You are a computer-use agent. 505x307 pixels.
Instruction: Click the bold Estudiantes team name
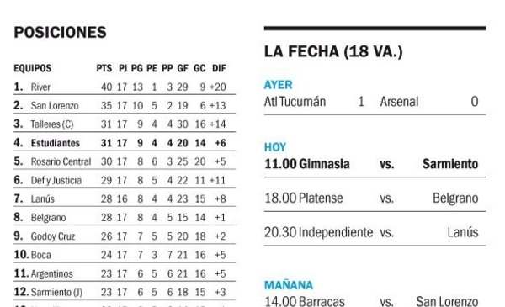[x=55, y=143]
